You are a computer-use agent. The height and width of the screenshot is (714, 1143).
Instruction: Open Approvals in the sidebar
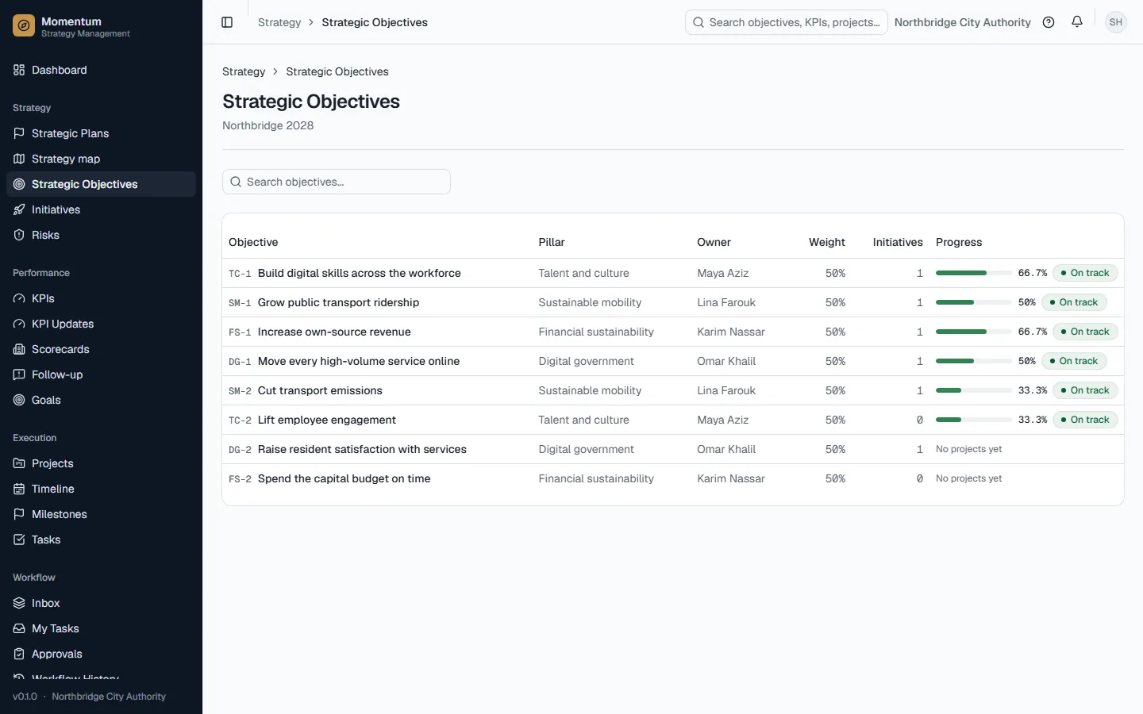(101, 654)
